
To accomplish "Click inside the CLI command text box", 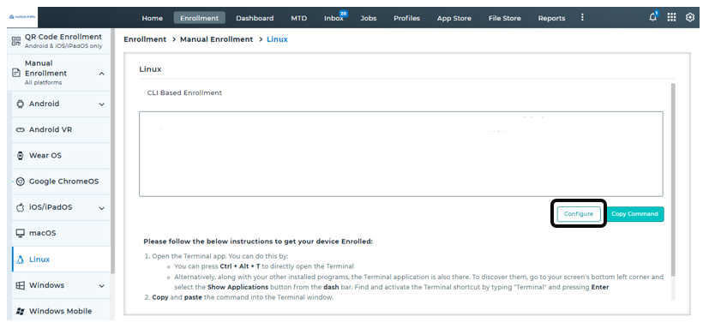I will tap(401, 154).
